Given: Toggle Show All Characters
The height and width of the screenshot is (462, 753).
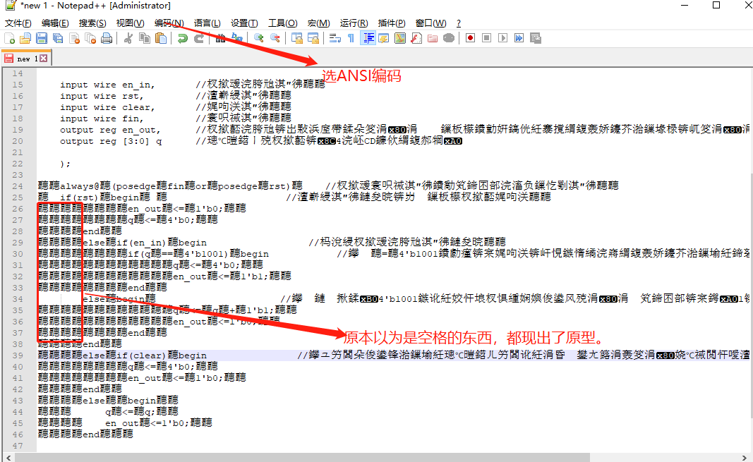Looking at the screenshot, I should [350, 37].
